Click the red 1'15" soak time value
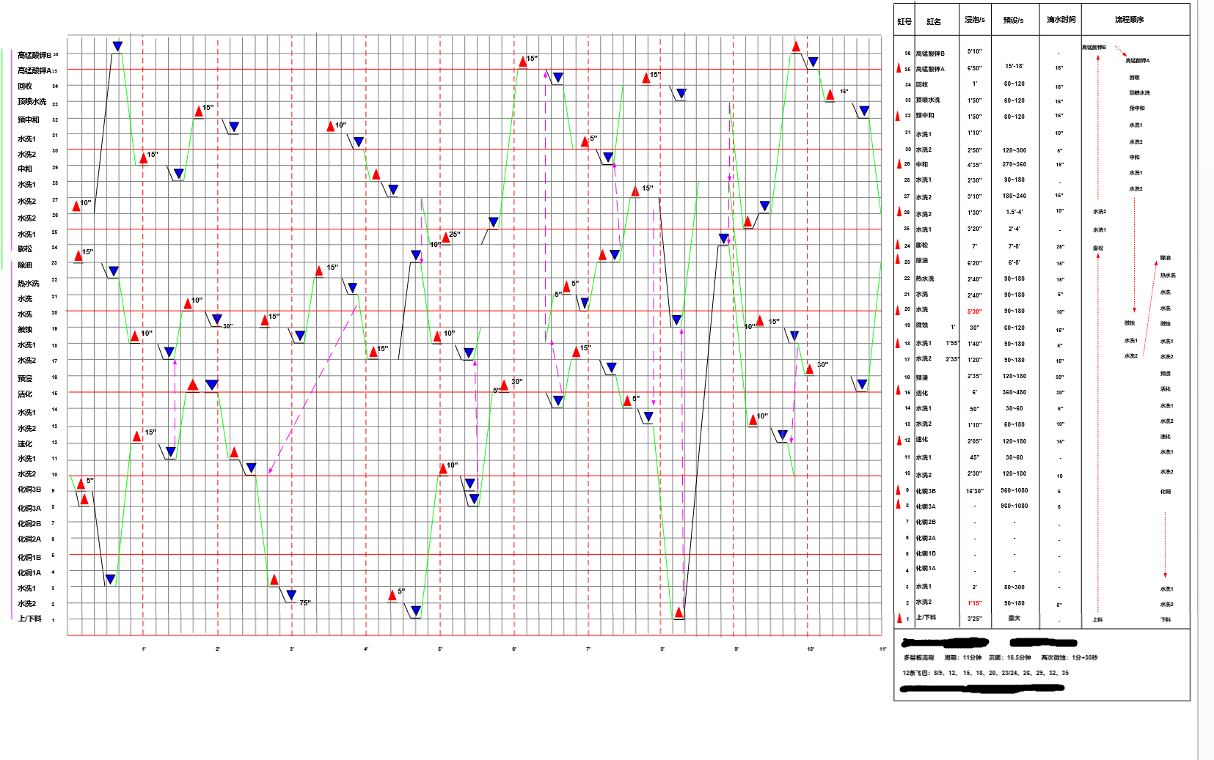Screen dimensions: 1214x760 click(974, 603)
